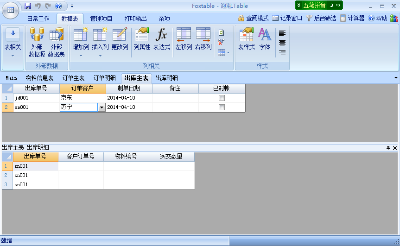The height and width of the screenshot is (246, 400).
Task: Switch to the 日常工作 ribbon tab
Action: pos(38,19)
